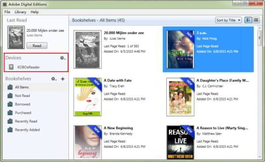Select the Not Read bookshelf label
This screenshot has height=162, width=265.
click(23, 96)
